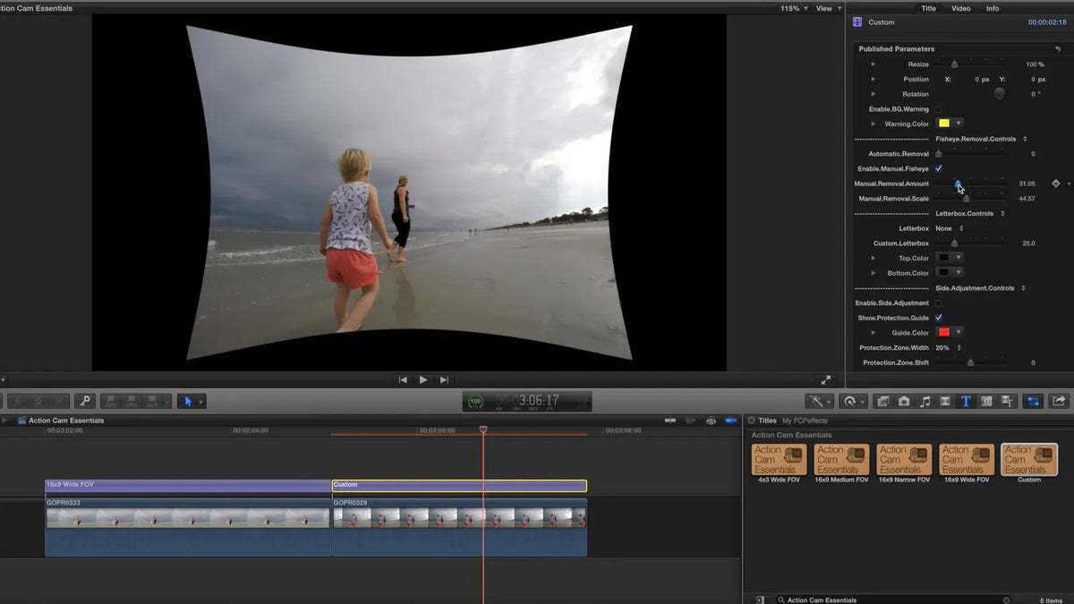Open Side.Adjustment.Controls popup menu
1074x604 pixels.
[x=982, y=288]
